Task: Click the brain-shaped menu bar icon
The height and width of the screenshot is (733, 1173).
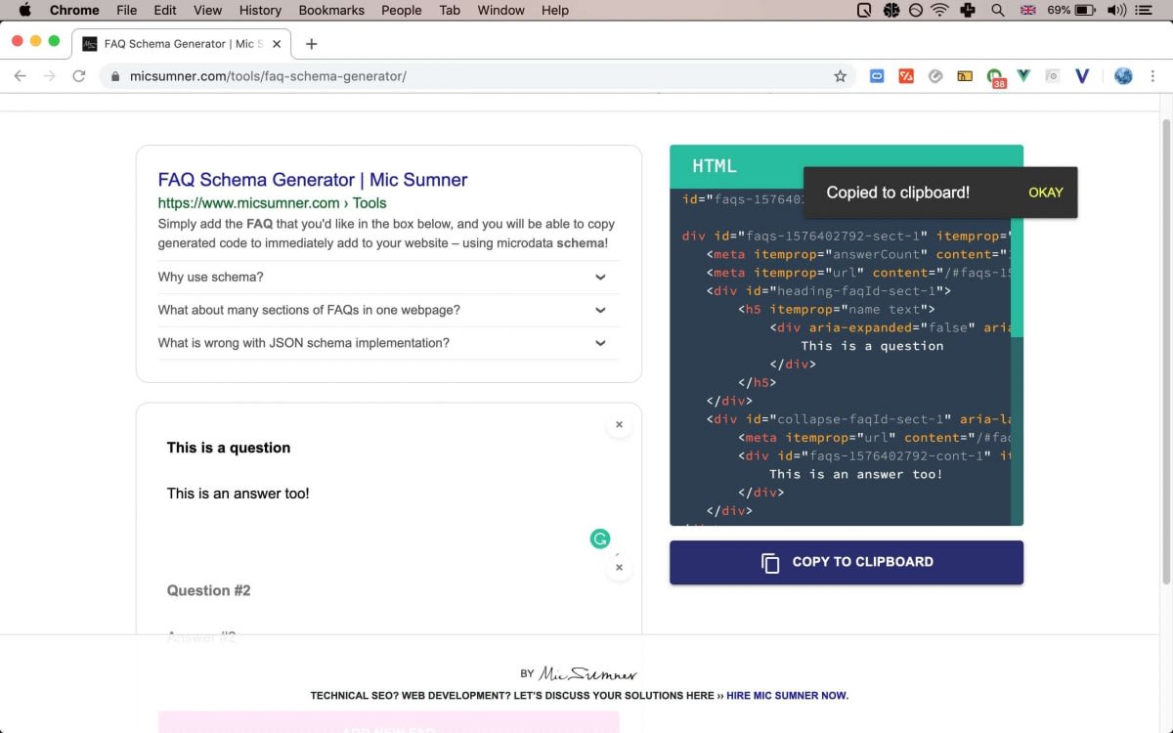Action: [891, 10]
